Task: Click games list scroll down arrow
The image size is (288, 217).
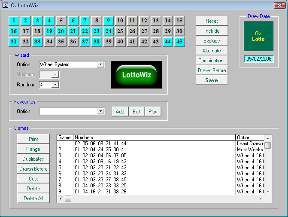Action: coord(268,192)
